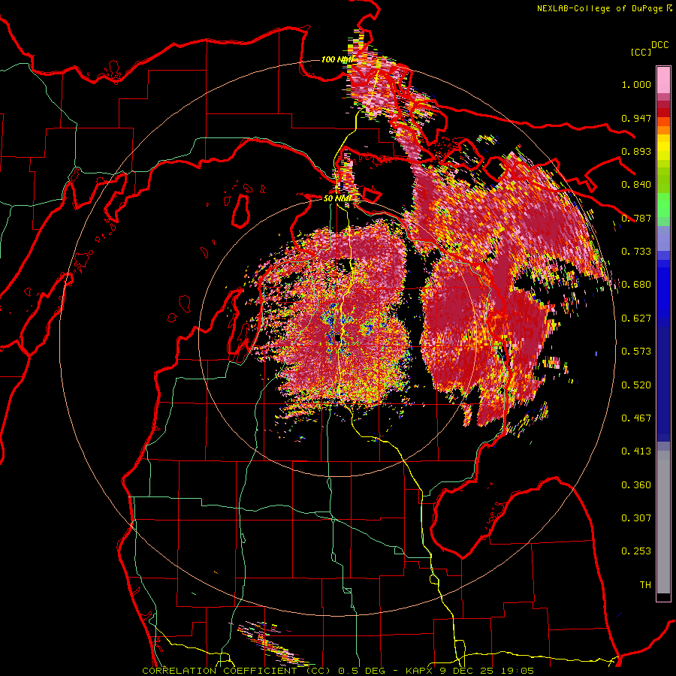The image size is (676, 676).
Task: Click the 0.787 legend value
Action: pyautogui.click(x=636, y=218)
